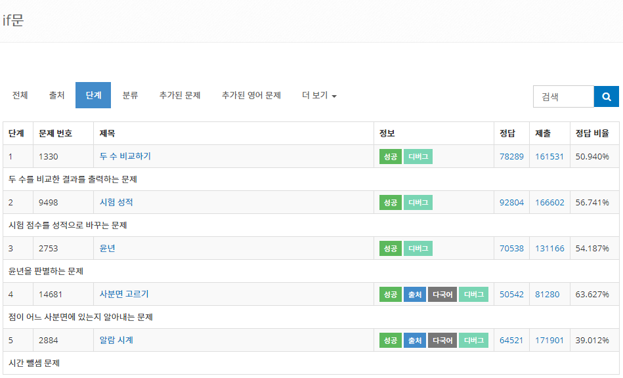Screen dimensions: 623x378
Task: Open the 분류 tab
Action: [130, 95]
